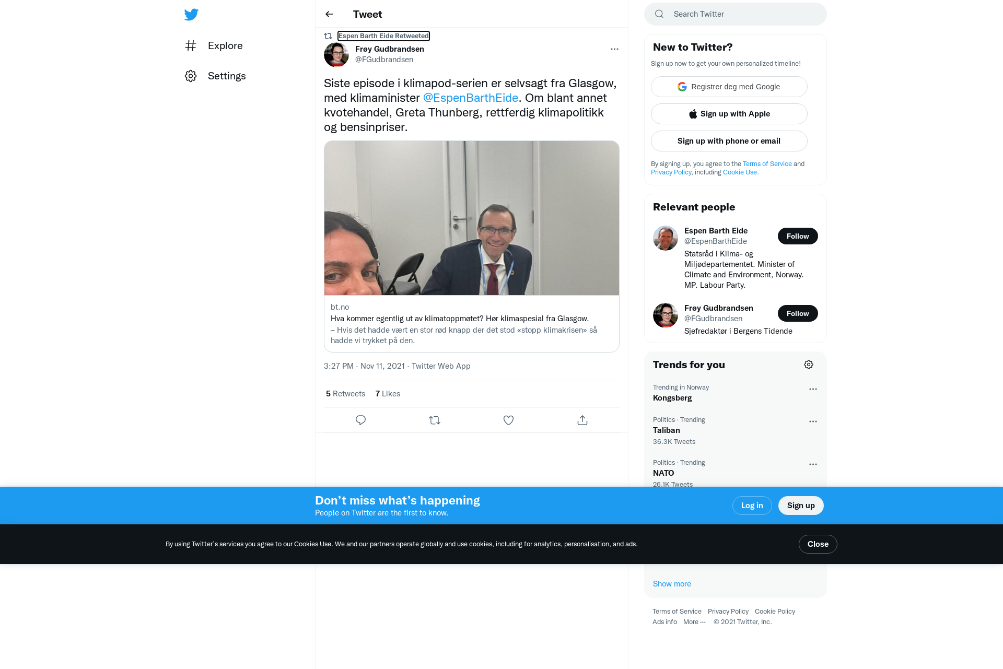The height and width of the screenshot is (669, 1003).
Task: Open more options for Kongsberg trend
Action: coord(813,389)
